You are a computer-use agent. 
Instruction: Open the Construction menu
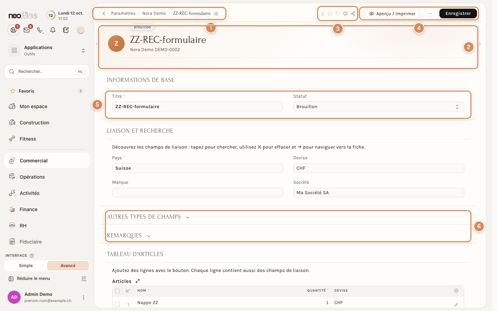[47, 123]
